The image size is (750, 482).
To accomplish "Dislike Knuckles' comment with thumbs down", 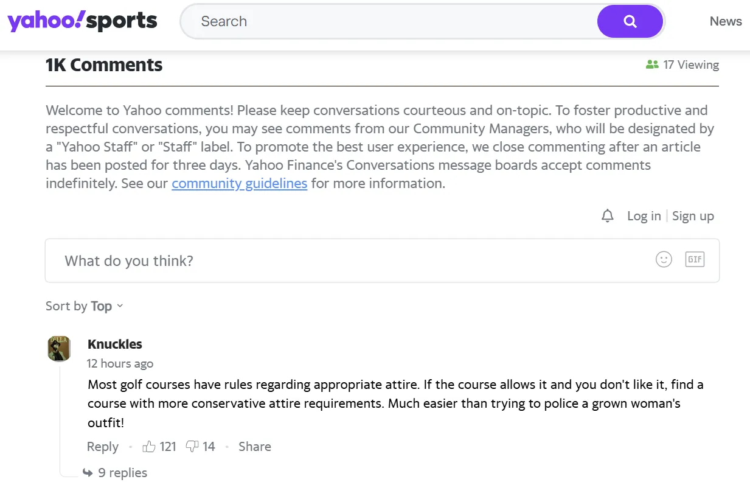I will (x=192, y=447).
